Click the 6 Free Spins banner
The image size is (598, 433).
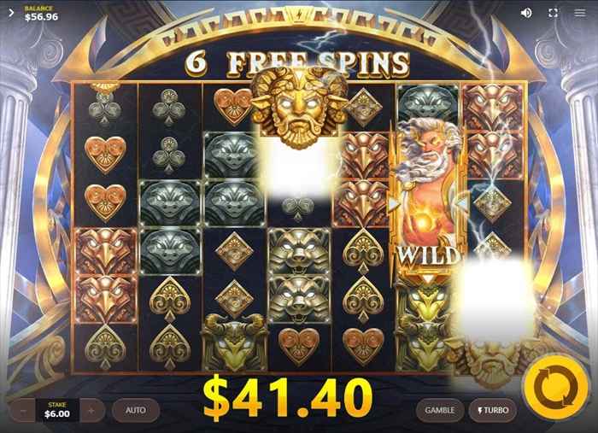(297, 63)
